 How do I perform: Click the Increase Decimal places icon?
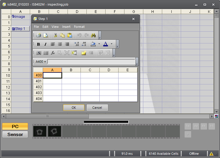tap(77, 44)
